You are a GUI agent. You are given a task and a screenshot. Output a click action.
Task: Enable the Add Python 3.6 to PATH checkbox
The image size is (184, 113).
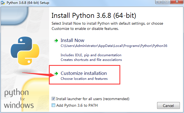[x=54, y=105]
